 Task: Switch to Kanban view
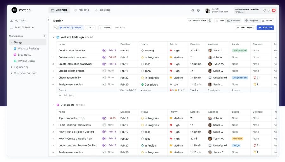pyautogui.click(x=234, y=21)
